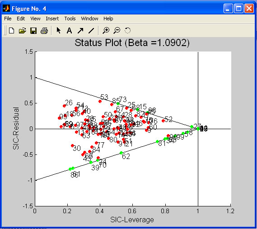Open the File menu
Viewport: 257px width, 229px height.
[x=8, y=19]
